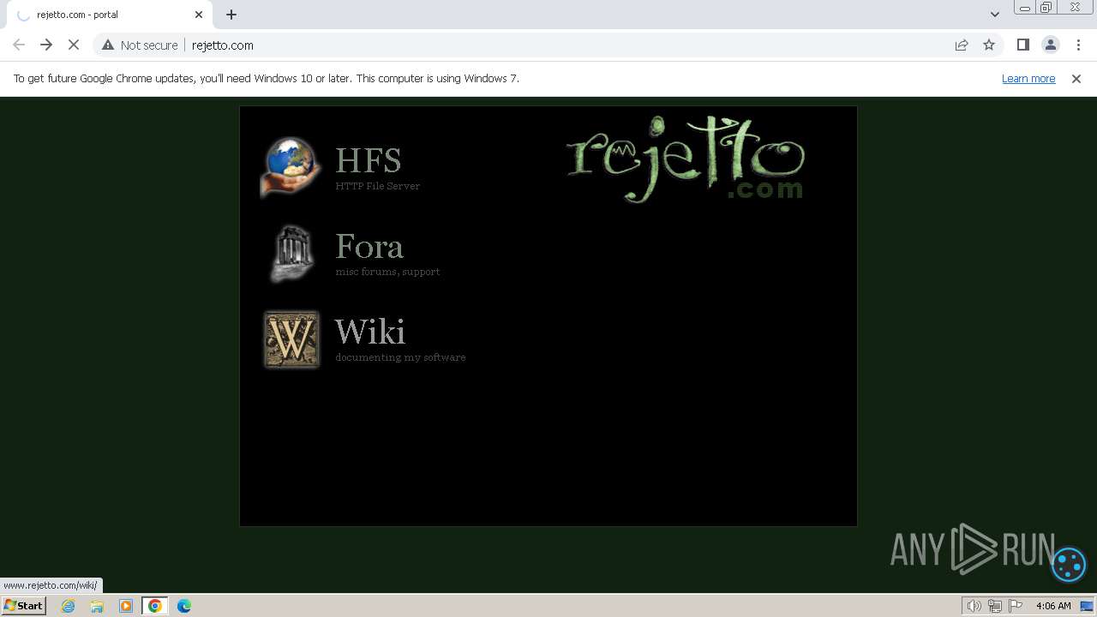This screenshot has height=617, width=1097.
Task: Minimize the Chrome window
Action: pos(1025,8)
